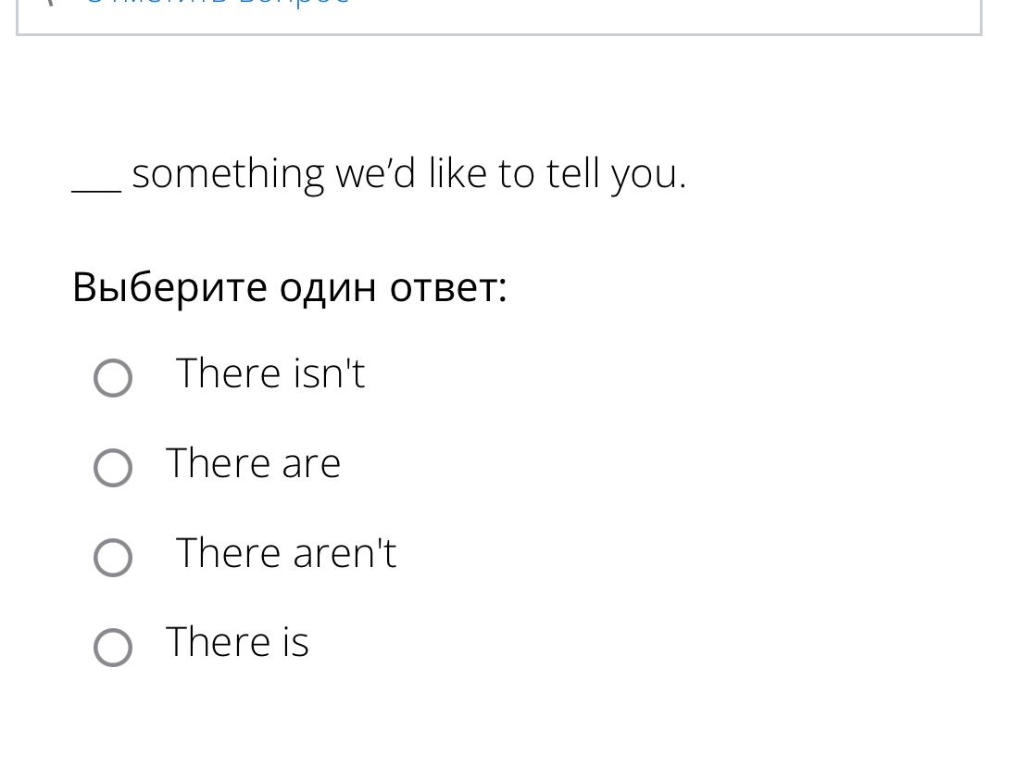This screenshot has width=1015, height=769.
Task: Click the "There isn't" answer label text
Action: [270, 373]
